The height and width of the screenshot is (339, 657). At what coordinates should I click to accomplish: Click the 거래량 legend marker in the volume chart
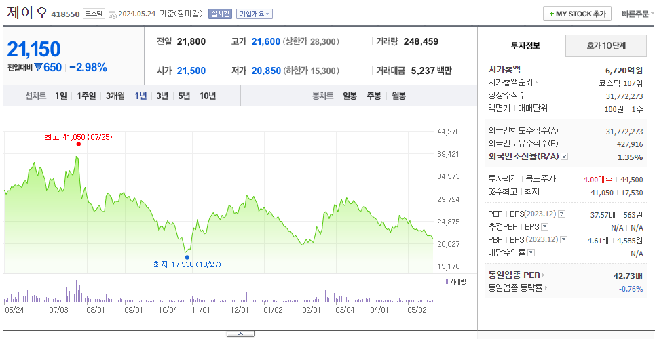pyautogui.click(x=447, y=281)
